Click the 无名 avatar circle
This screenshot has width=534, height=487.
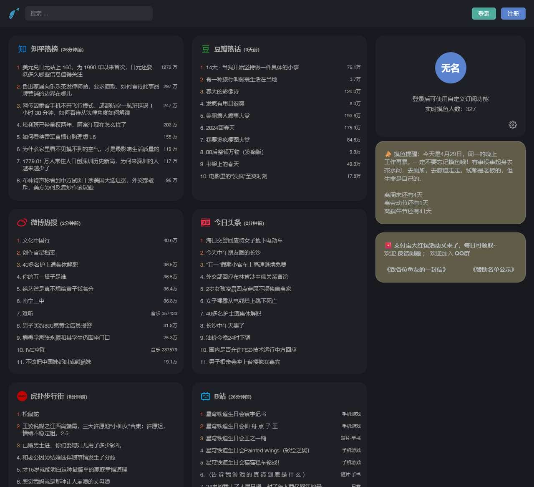[451, 68]
